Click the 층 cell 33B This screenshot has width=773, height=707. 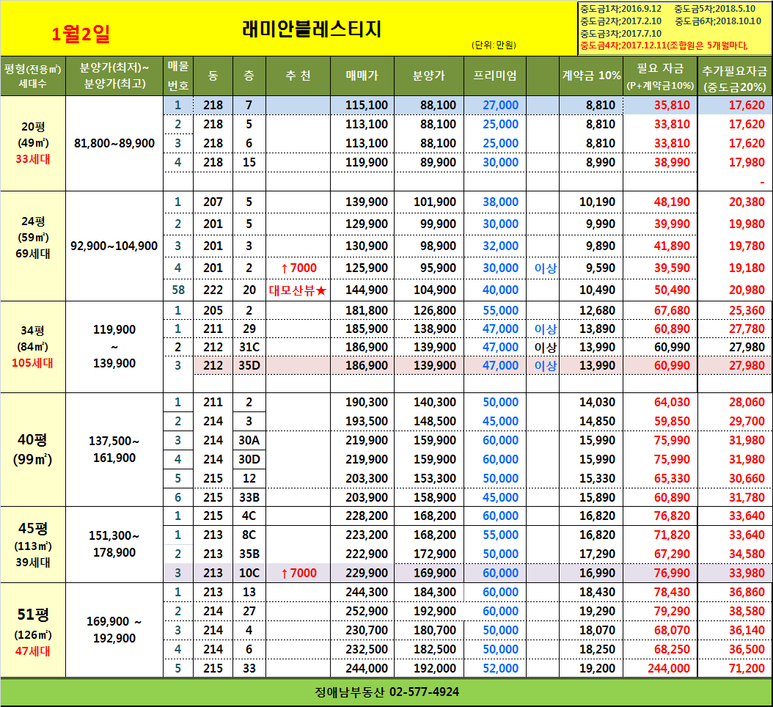pyautogui.click(x=249, y=497)
